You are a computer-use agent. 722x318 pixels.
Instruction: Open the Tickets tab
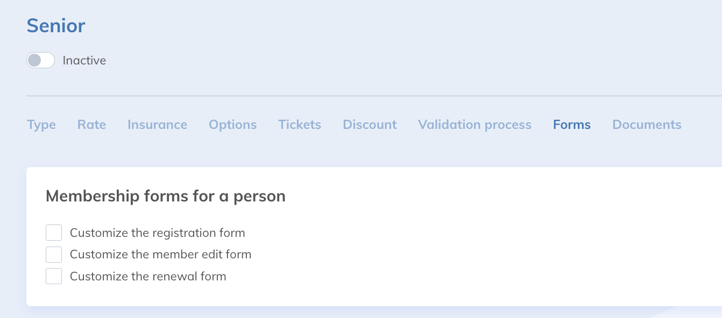coord(300,125)
